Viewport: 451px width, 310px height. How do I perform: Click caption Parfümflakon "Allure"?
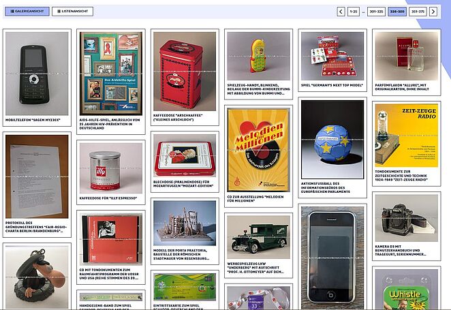[402, 87]
